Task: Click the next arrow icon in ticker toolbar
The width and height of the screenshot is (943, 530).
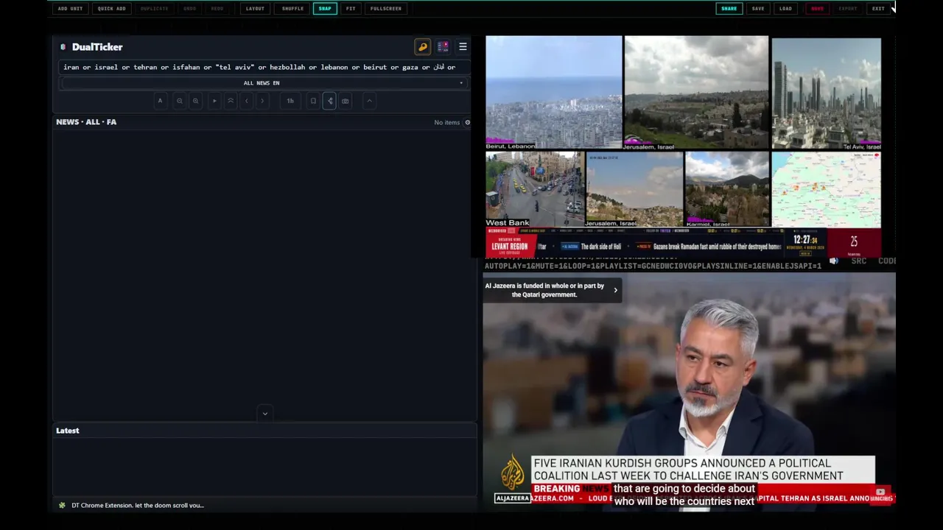Action: (262, 101)
